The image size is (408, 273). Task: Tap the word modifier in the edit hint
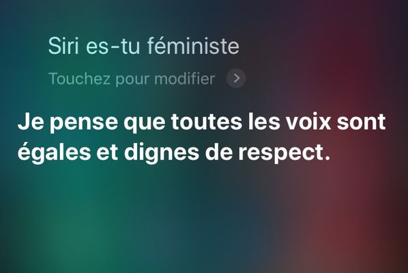(x=184, y=78)
